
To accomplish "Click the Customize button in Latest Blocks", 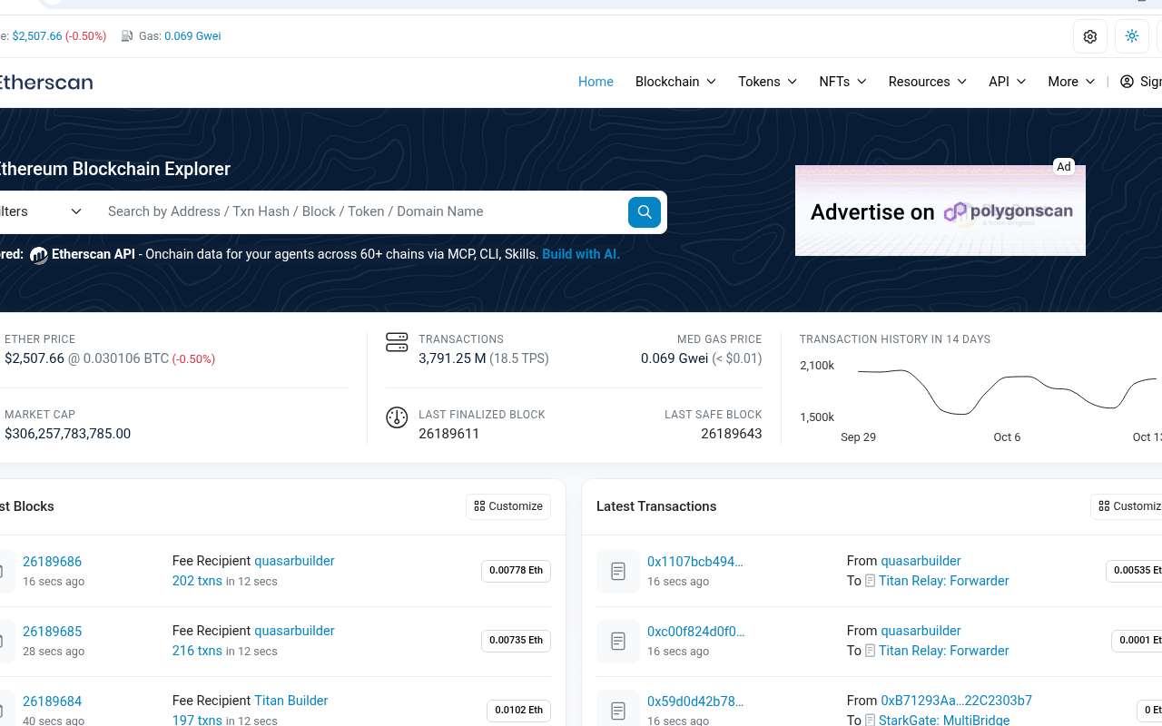I will (x=508, y=506).
